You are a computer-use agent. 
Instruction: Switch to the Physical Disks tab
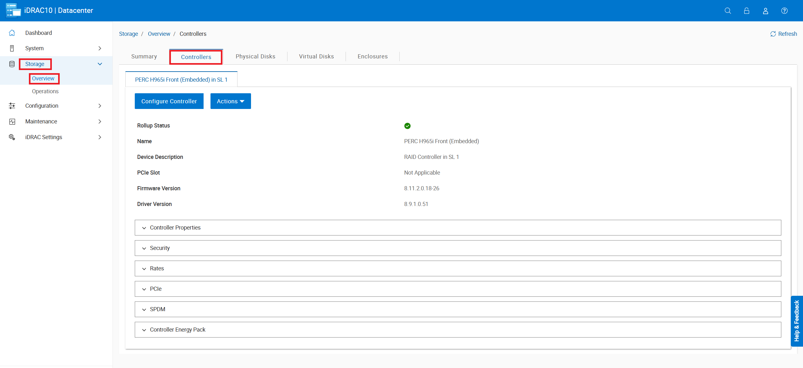click(255, 57)
